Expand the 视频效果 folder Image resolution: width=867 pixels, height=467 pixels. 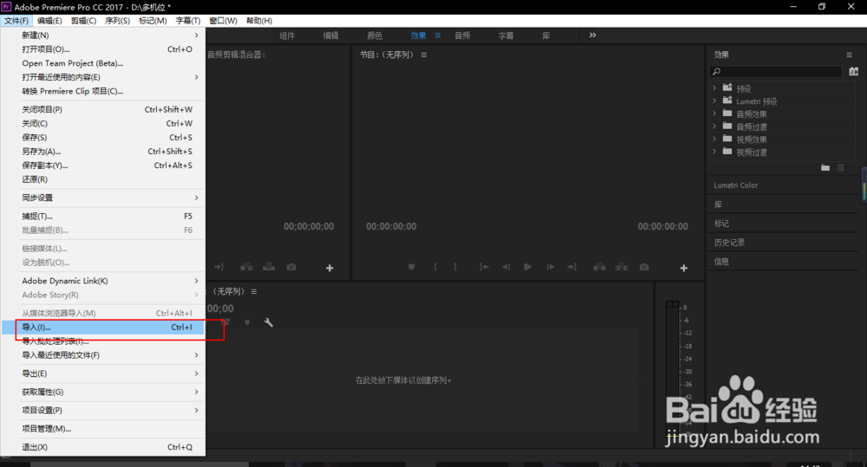tap(714, 139)
